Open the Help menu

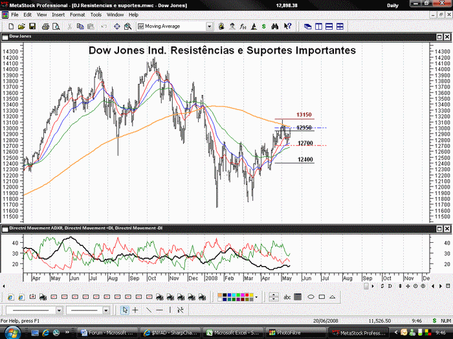click(133, 15)
